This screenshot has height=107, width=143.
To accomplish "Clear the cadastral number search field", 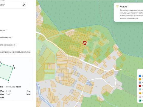I will tap(24, 5).
